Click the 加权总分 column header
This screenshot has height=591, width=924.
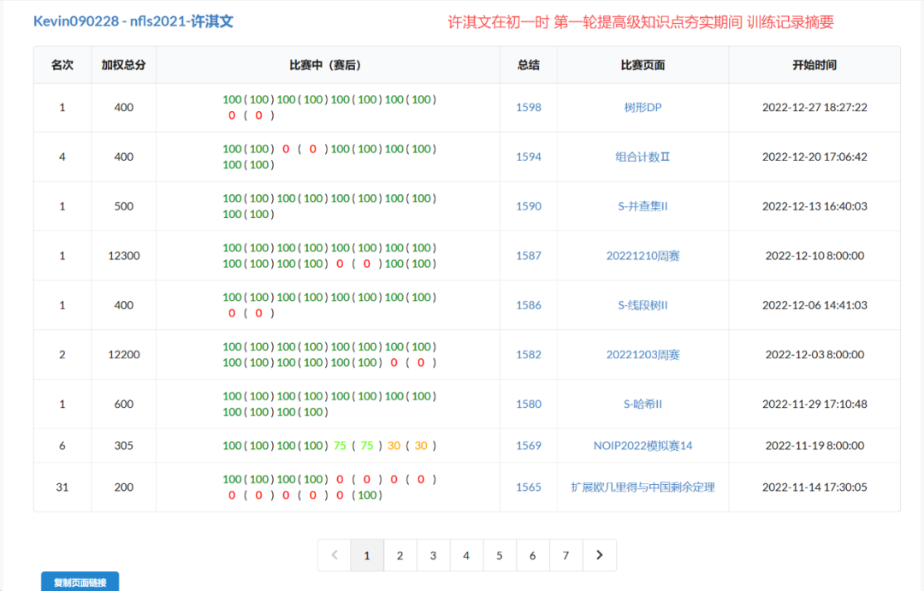(x=123, y=65)
